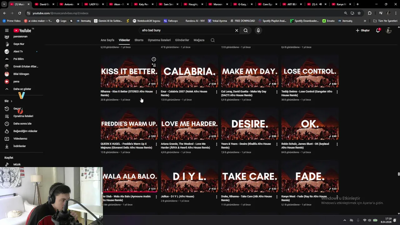Open the Prime Video bookmark

click(x=12, y=21)
